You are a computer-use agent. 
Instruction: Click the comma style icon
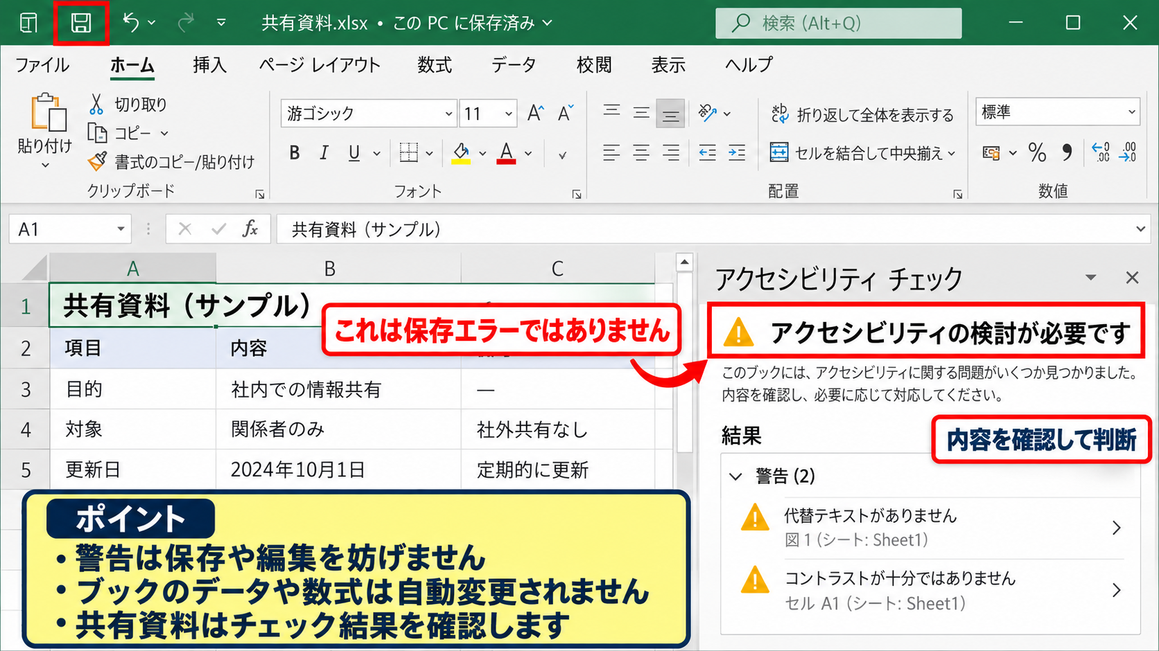coord(1067,152)
